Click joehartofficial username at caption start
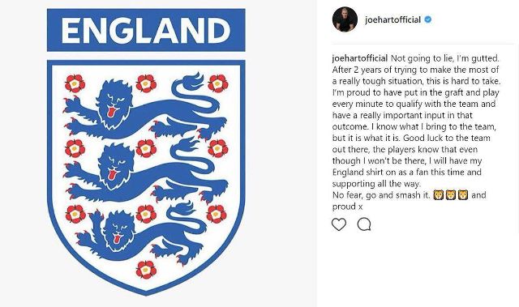The width and height of the screenshot is (519, 307). 359,58
